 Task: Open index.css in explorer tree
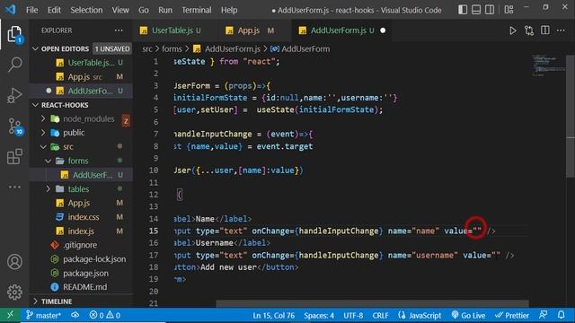point(84,217)
